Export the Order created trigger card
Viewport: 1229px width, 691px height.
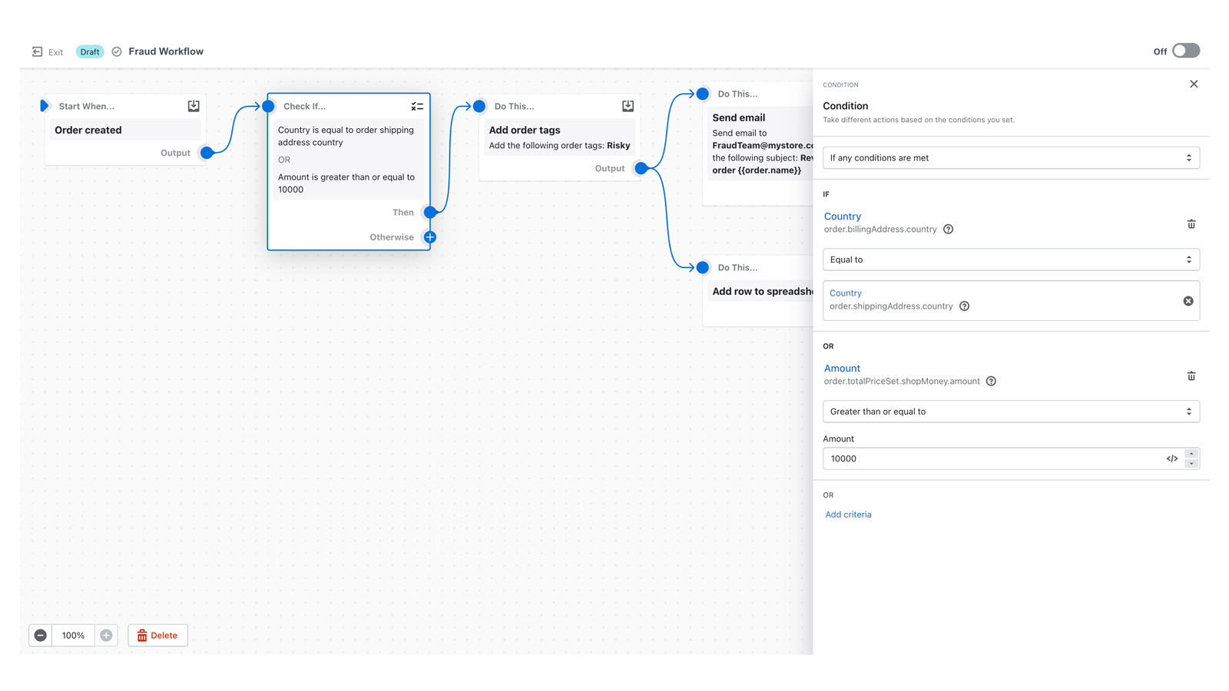[193, 106]
